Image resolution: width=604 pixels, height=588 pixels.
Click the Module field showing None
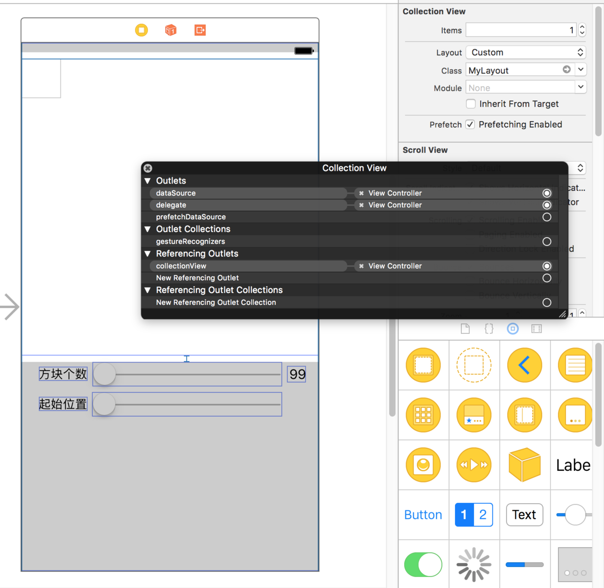coord(520,87)
